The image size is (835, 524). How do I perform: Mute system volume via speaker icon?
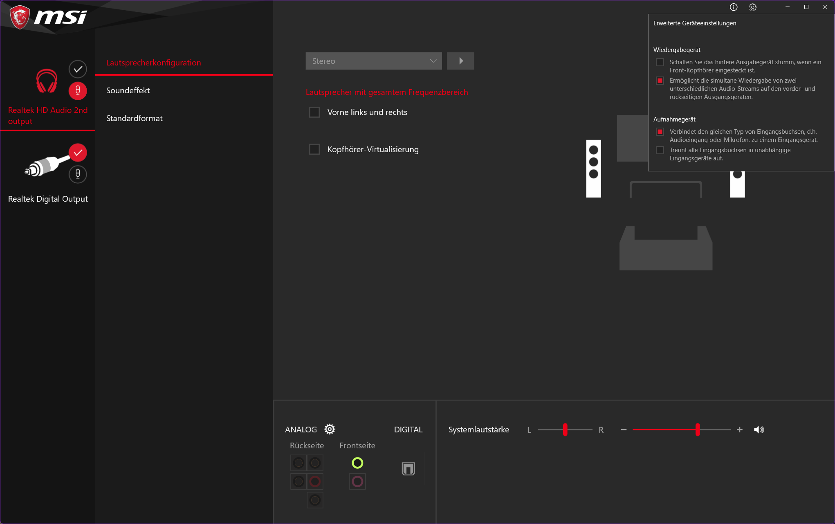click(x=759, y=430)
